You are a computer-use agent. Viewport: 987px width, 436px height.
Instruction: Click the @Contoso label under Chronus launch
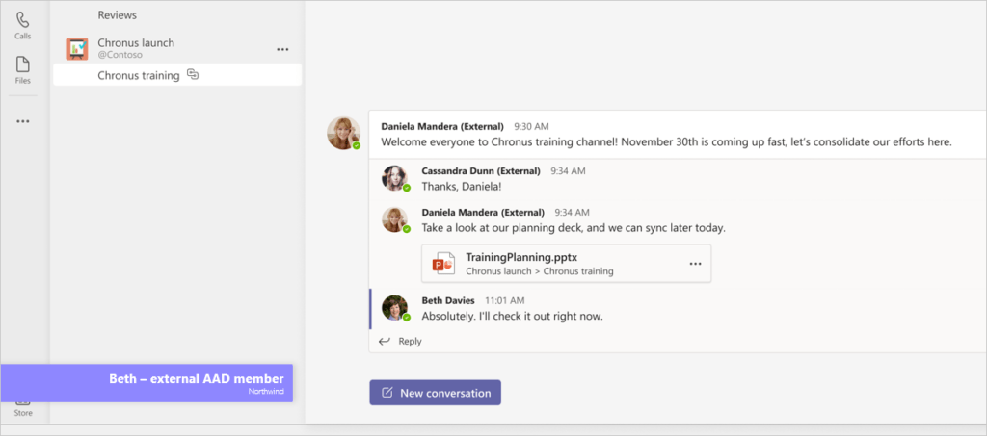coord(120,55)
